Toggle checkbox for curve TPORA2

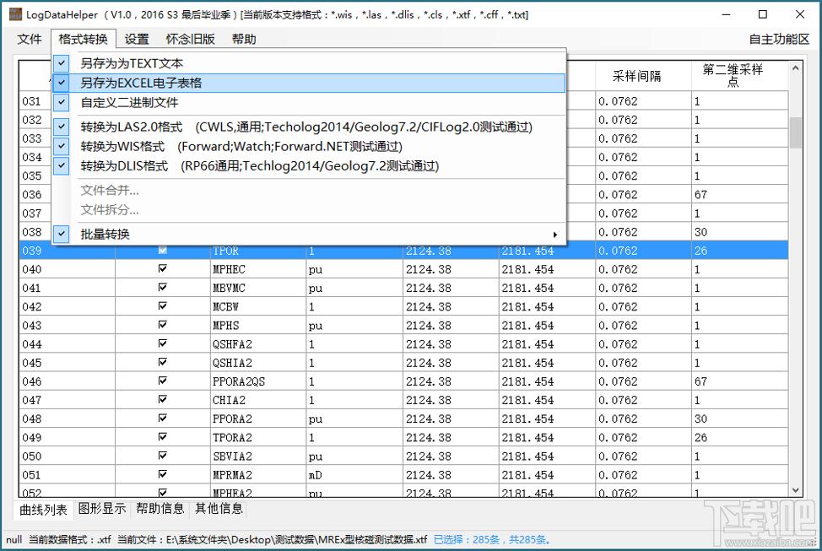[x=163, y=437]
